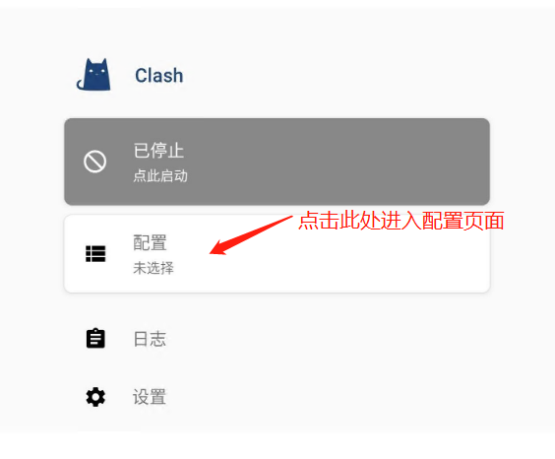Click the 已停止 status label
Image resolution: width=555 pixels, height=459 pixels.
click(x=158, y=151)
